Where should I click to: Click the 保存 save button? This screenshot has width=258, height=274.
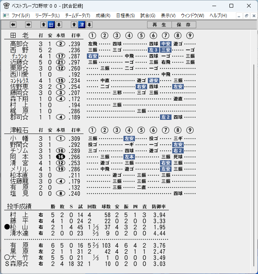[184, 25]
